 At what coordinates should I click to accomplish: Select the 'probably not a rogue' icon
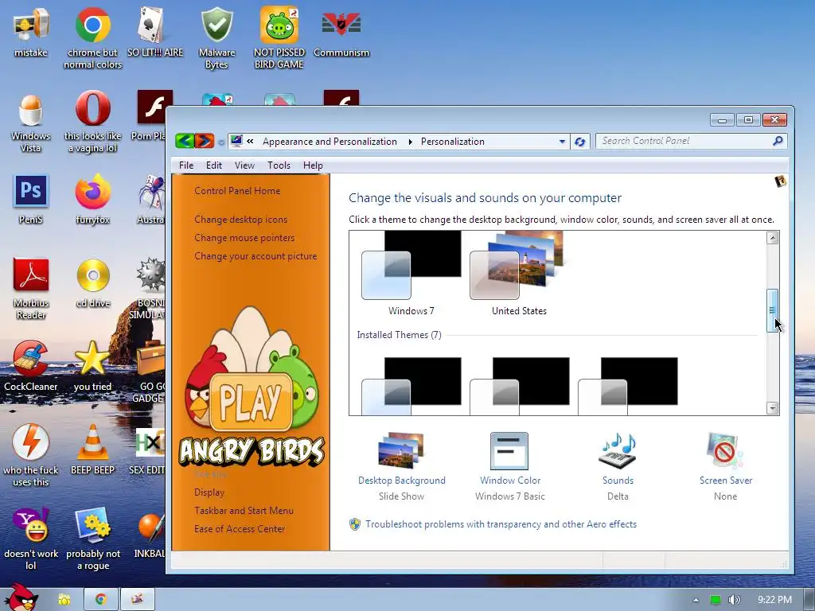(x=93, y=539)
